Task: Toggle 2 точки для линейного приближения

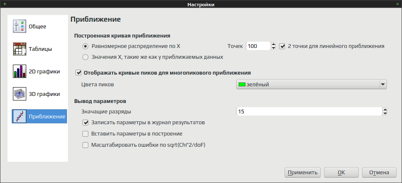Action: (282, 46)
